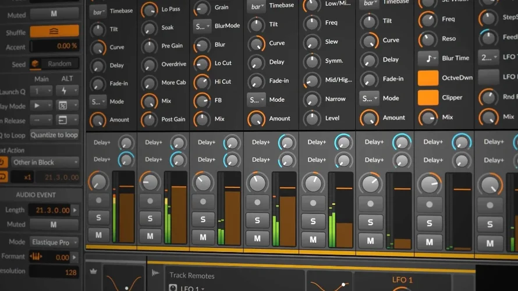Click the Length 21.3.0.00 field
The width and height of the screenshot is (518, 291).
(x=50, y=210)
